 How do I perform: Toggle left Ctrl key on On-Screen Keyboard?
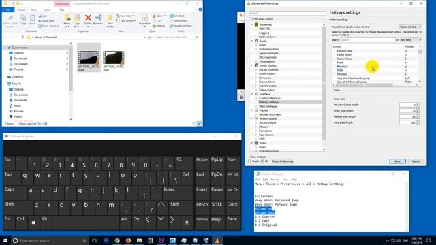(x=21, y=223)
